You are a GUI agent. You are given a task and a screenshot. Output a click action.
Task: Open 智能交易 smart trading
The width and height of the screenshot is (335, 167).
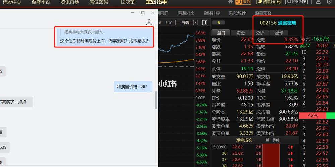(269, 2)
